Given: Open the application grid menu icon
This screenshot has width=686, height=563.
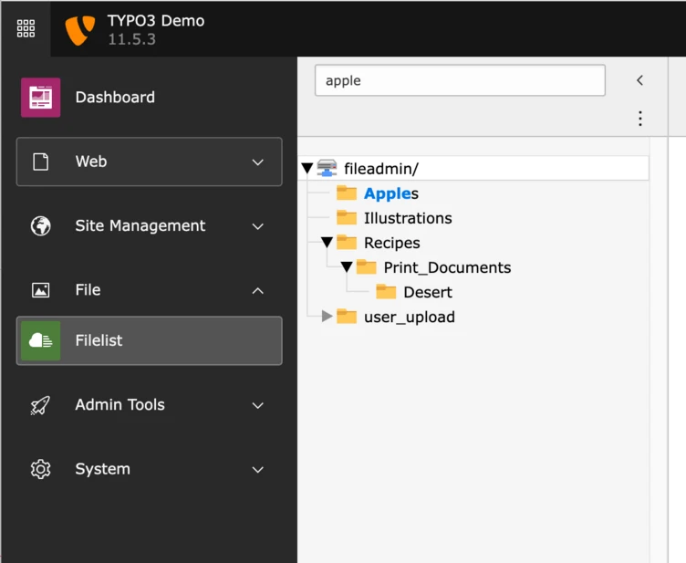Looking at the screenshot, I should click(x=26, y=28).
